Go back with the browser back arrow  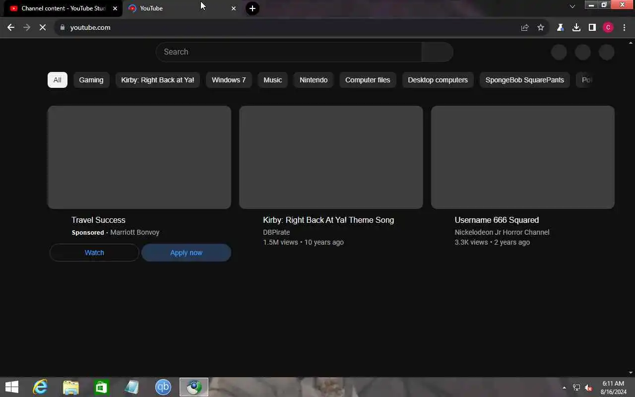(11, 27)
